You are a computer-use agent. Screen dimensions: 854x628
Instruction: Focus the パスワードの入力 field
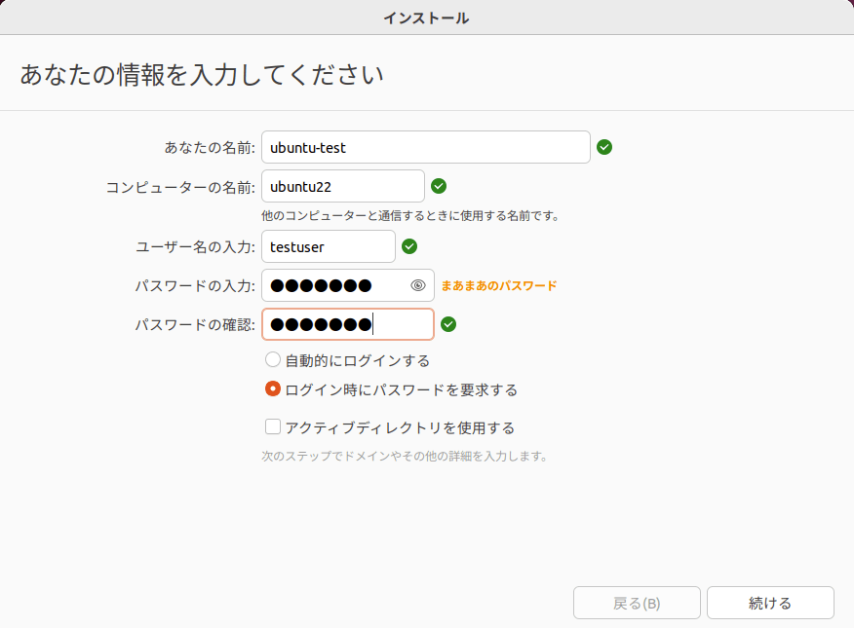[347, 285]
